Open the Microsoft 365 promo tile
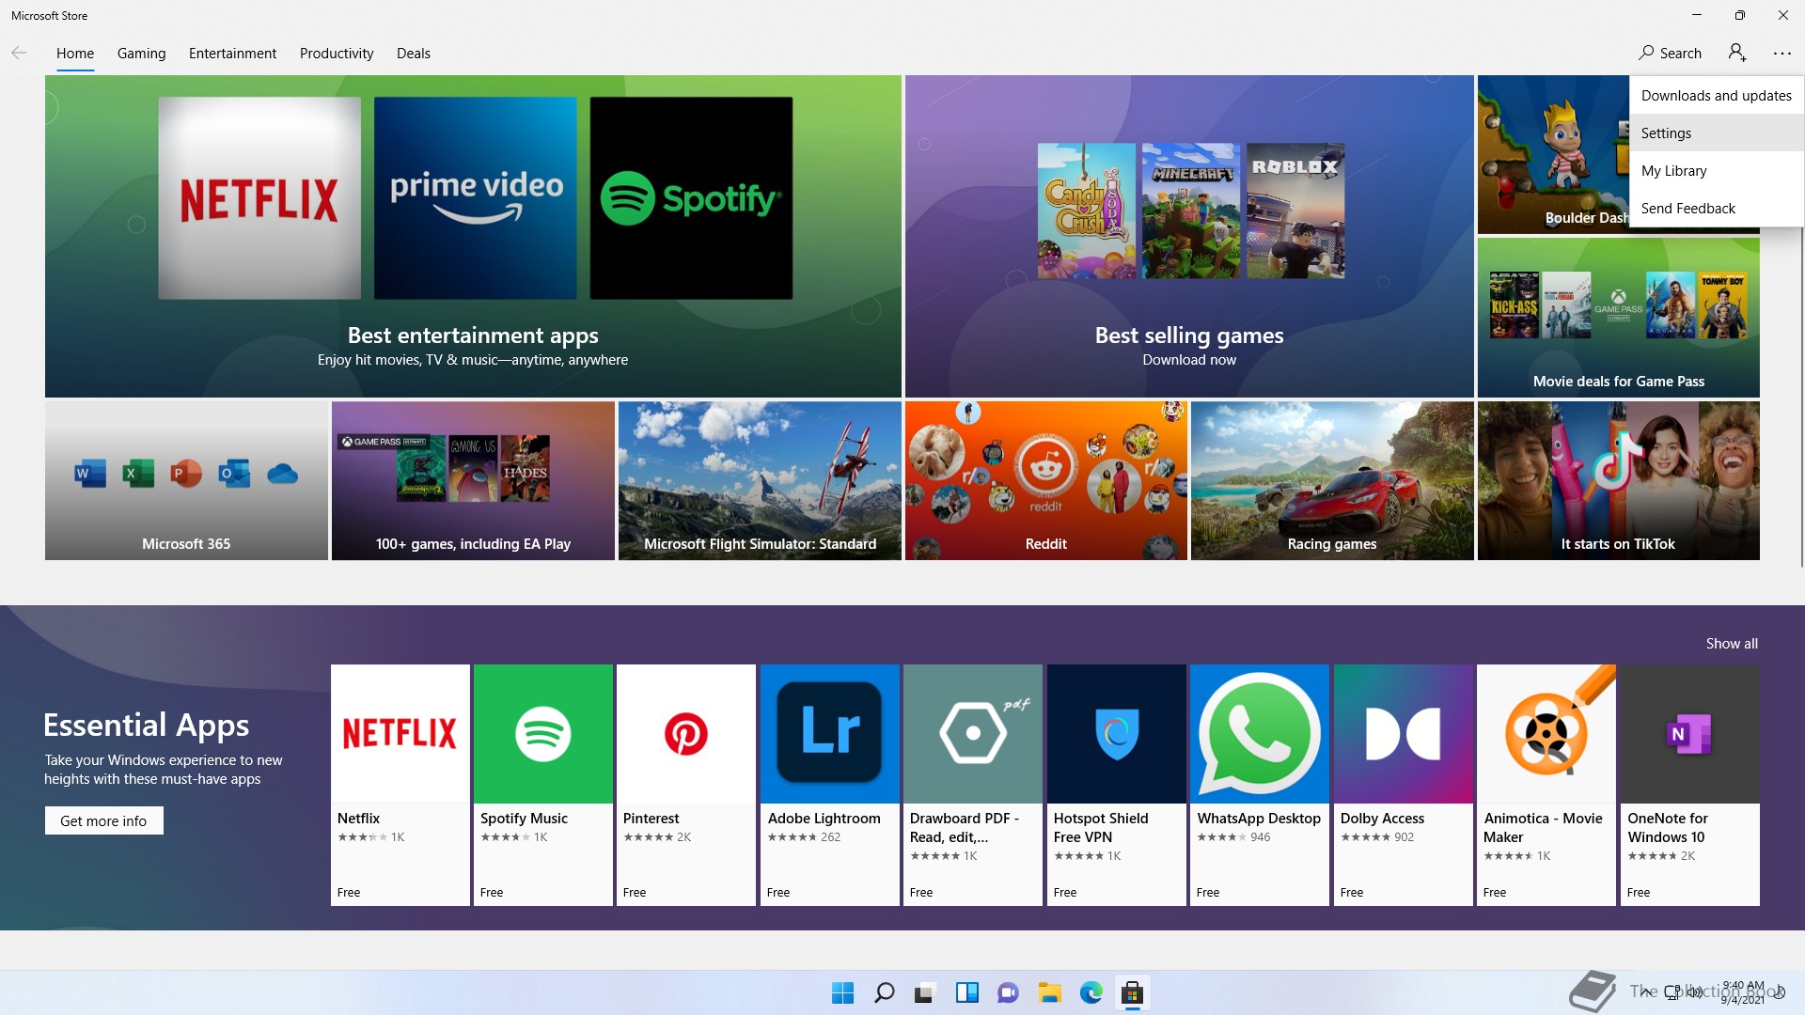The width and height of the screenshot is (1805, 1015). [x=186, y=480]
